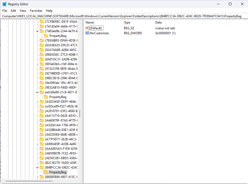Select folder icon of {82A74AEB-AEB4-465C key
This screenshot has width=248, height=184.
pos(42,50)
